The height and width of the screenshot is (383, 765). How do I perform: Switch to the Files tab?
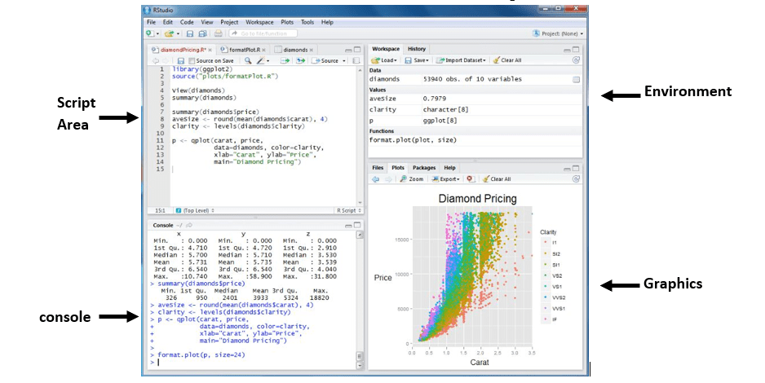378,168
